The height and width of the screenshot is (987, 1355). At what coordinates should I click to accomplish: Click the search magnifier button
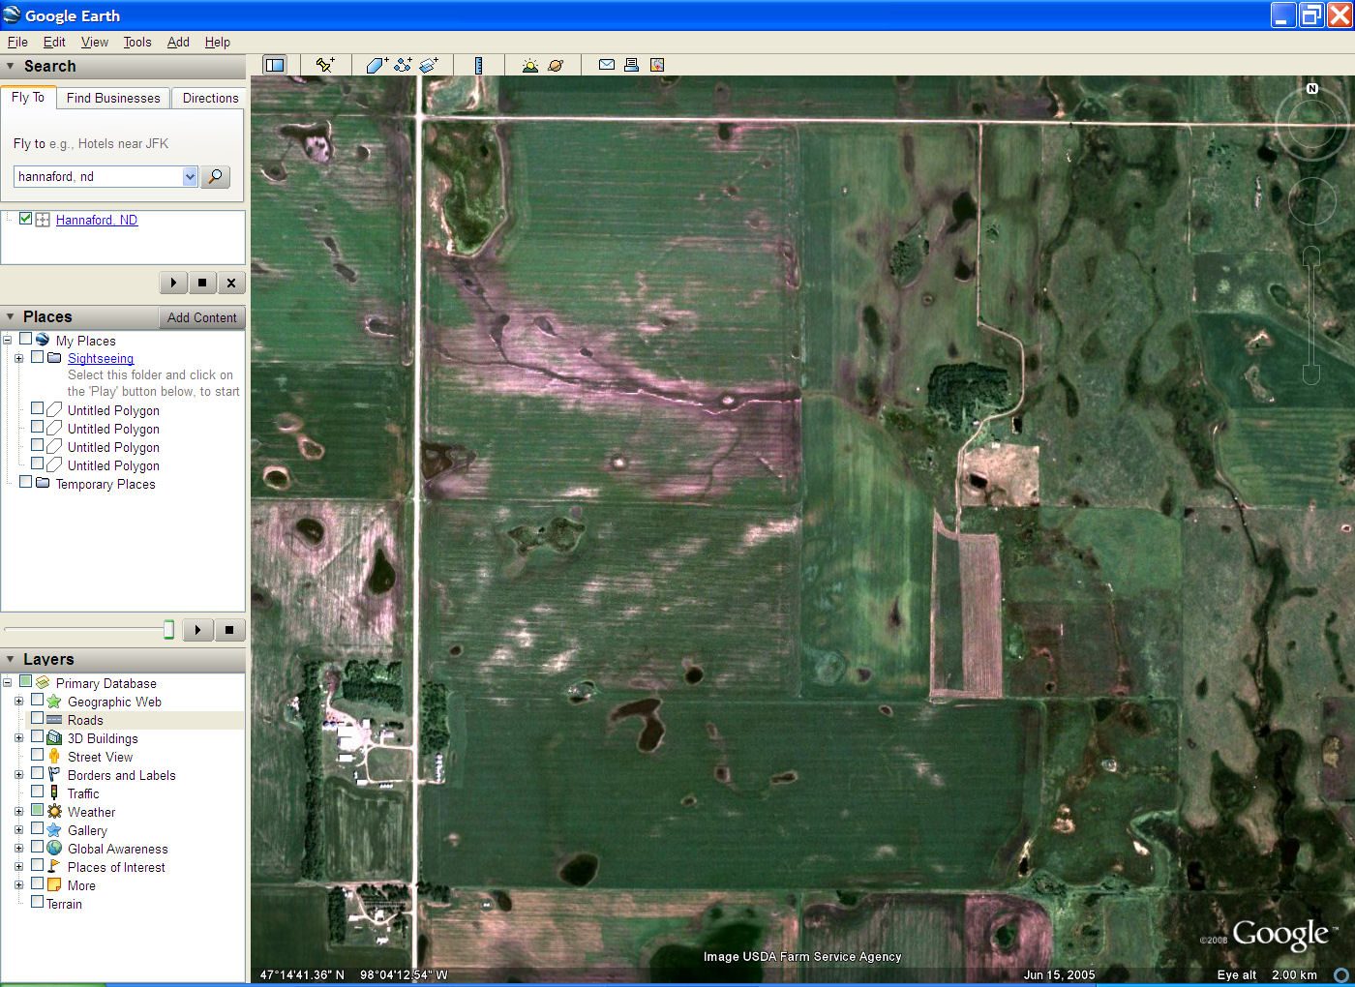click(215, 176)
